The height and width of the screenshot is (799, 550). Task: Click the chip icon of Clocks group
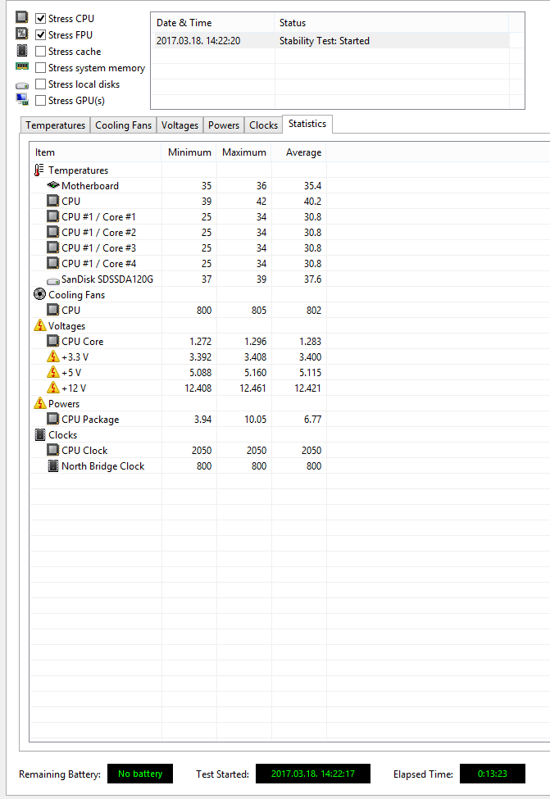click(40, 434)
